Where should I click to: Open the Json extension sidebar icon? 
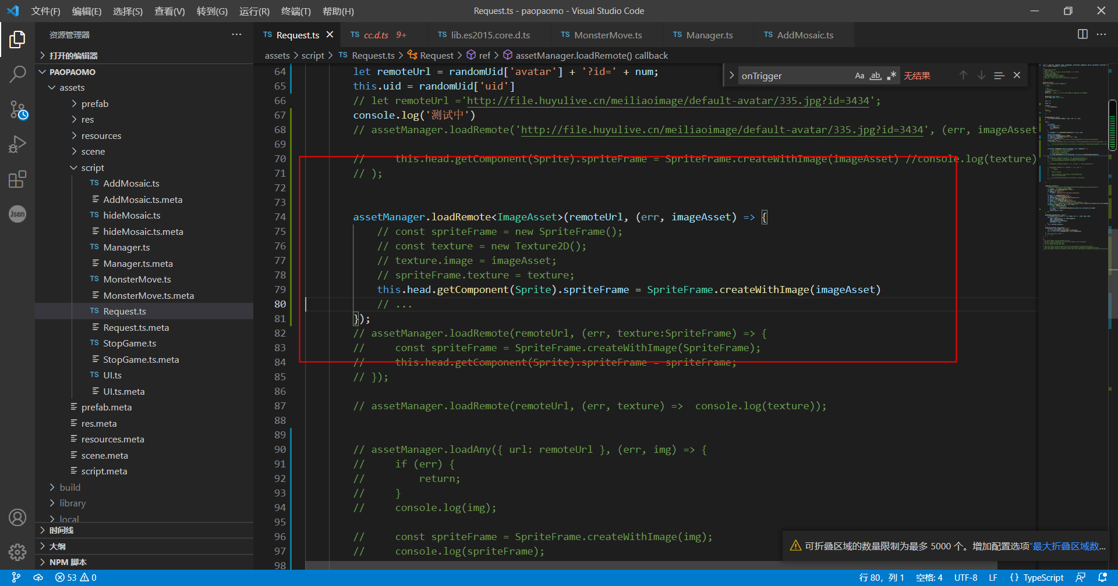click(17, 214)
